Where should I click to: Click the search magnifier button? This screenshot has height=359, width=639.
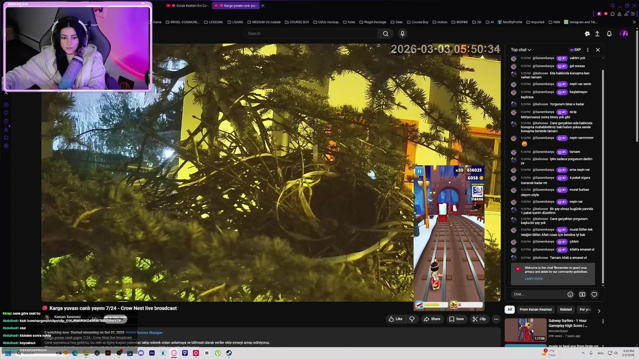point(385,33)
